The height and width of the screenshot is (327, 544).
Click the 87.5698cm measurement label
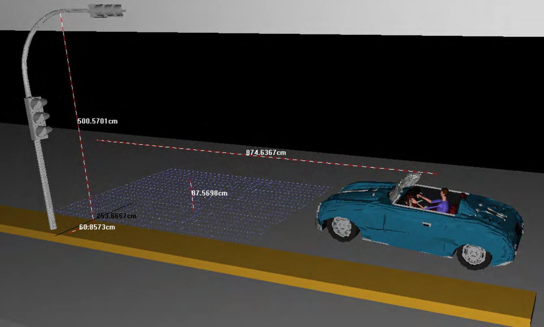[210, 193]
